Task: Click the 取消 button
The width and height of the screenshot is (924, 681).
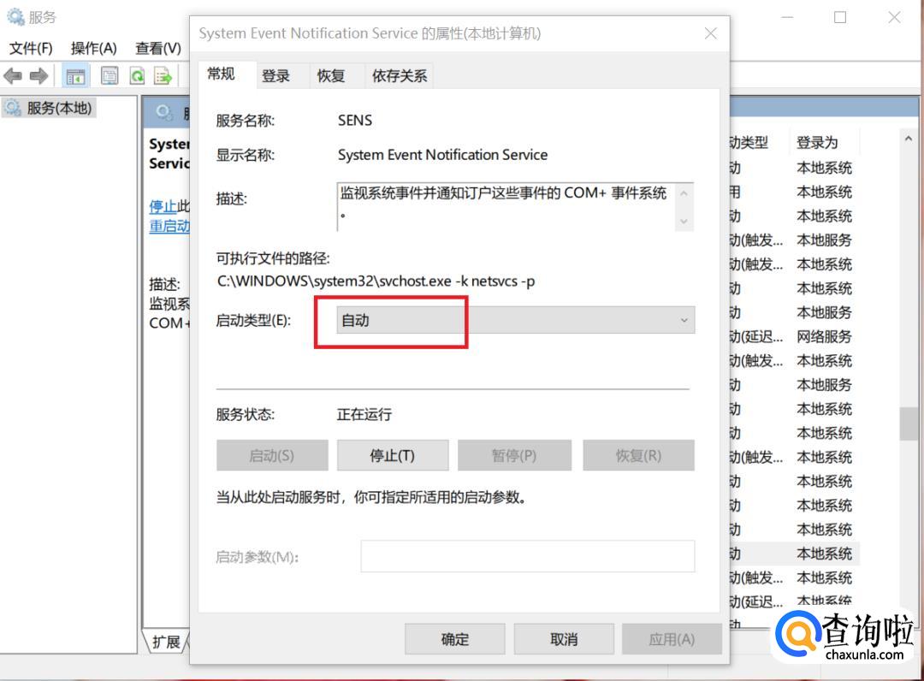Action: [x=564, y=639]
